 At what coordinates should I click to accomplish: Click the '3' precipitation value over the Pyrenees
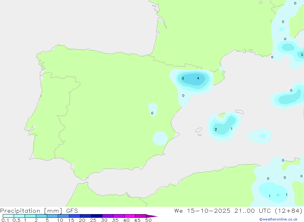[183, 78]
